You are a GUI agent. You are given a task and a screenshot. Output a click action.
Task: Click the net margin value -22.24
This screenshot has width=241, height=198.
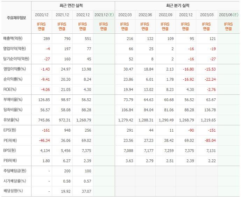coord(210,79)
